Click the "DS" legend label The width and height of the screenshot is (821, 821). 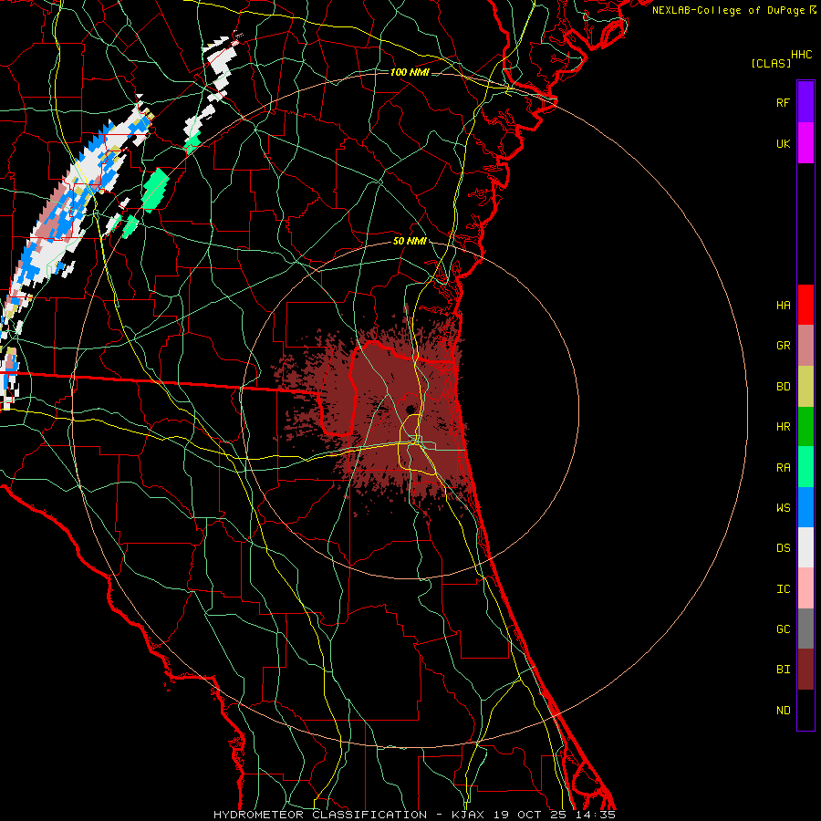[783, 548]
